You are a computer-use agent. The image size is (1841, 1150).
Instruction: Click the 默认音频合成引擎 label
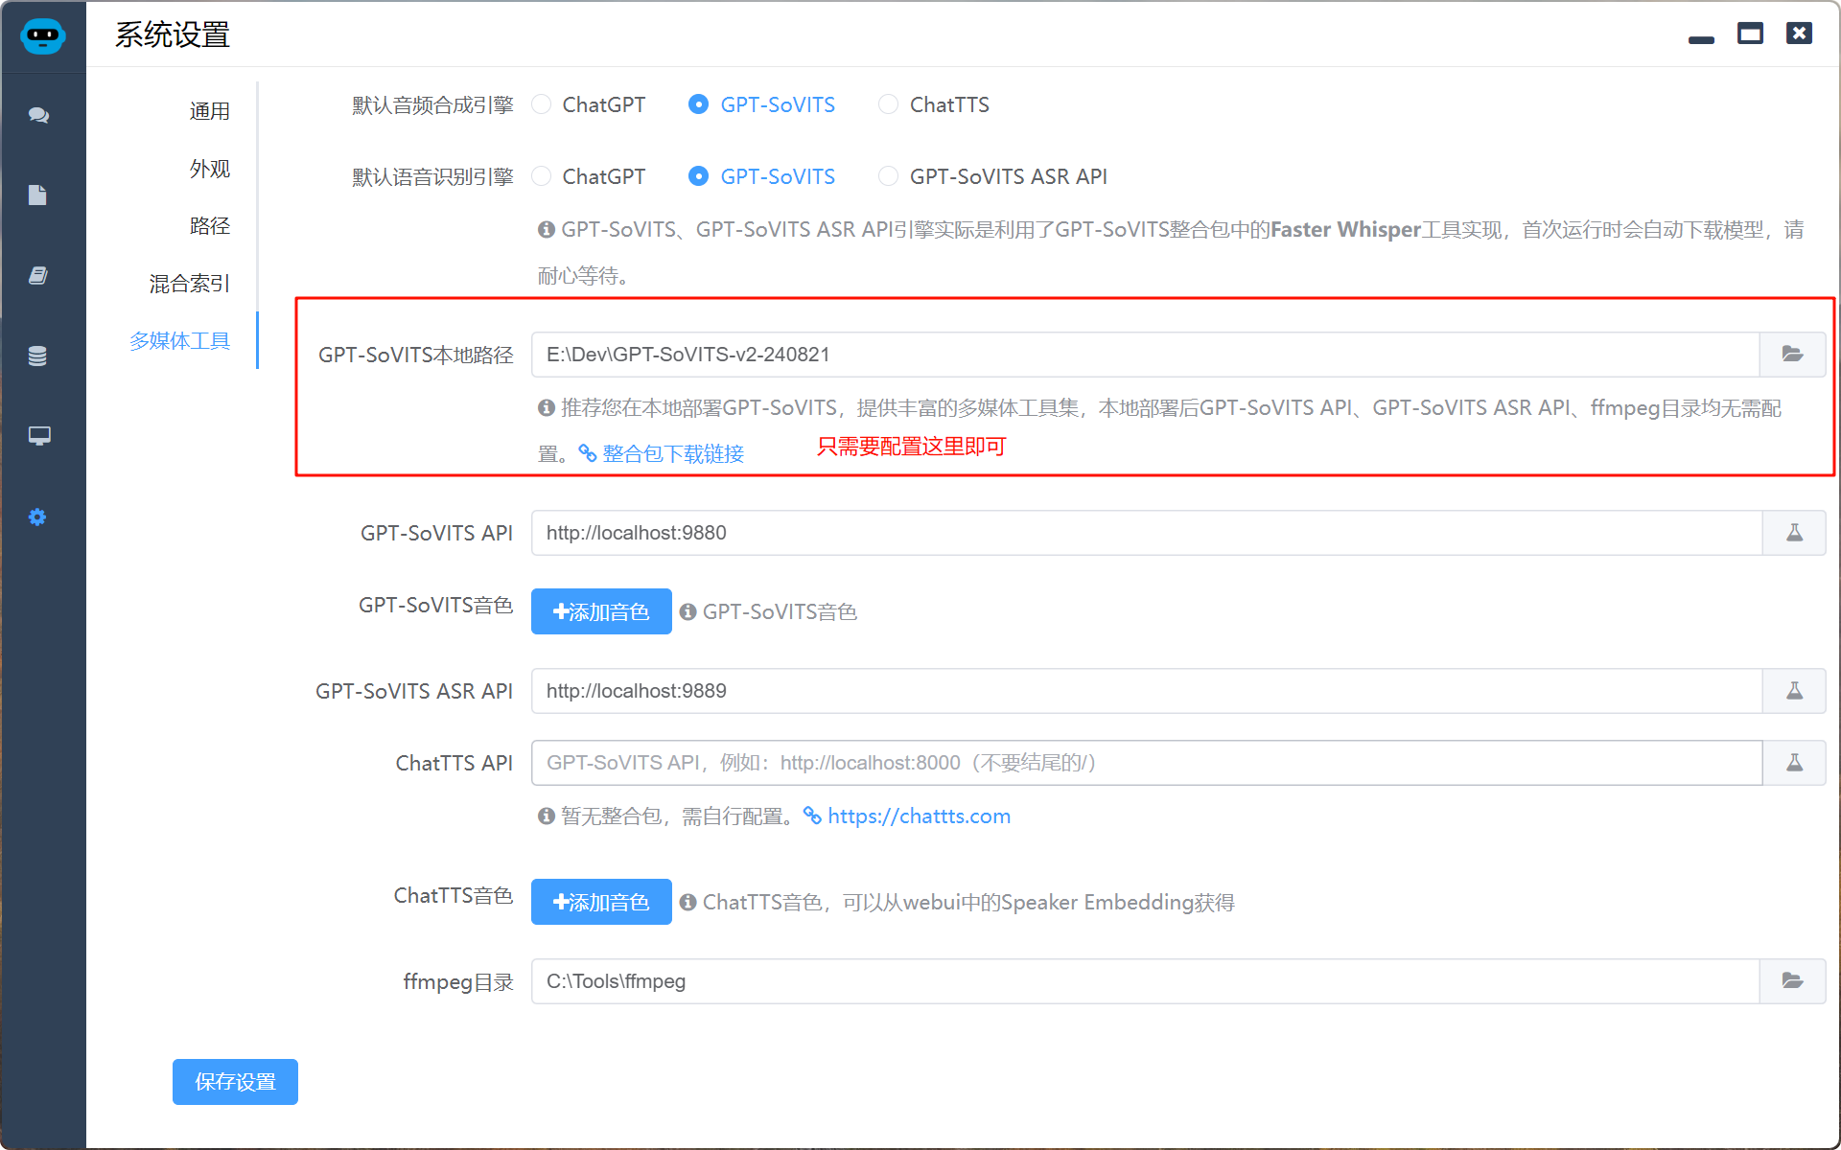432,105
